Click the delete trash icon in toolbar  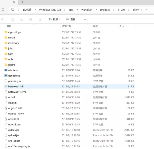click(40, 19)
